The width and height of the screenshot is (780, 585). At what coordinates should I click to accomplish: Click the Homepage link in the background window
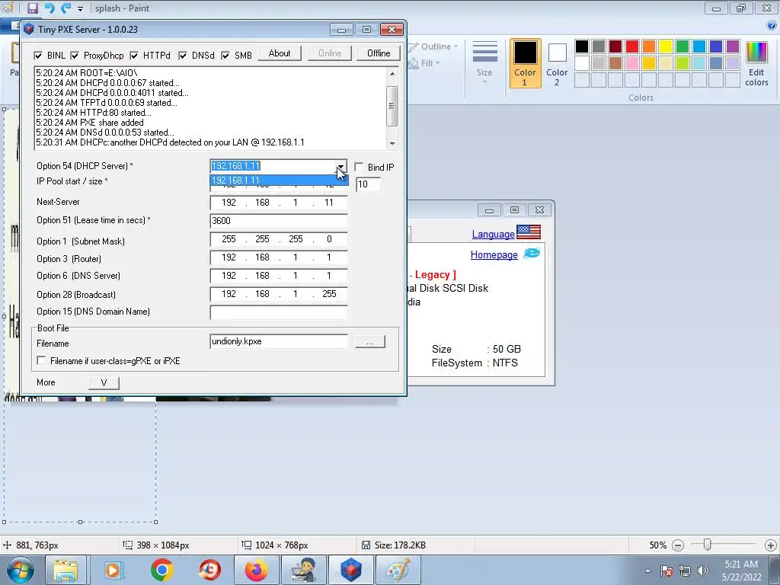click(x=494, y=254)
